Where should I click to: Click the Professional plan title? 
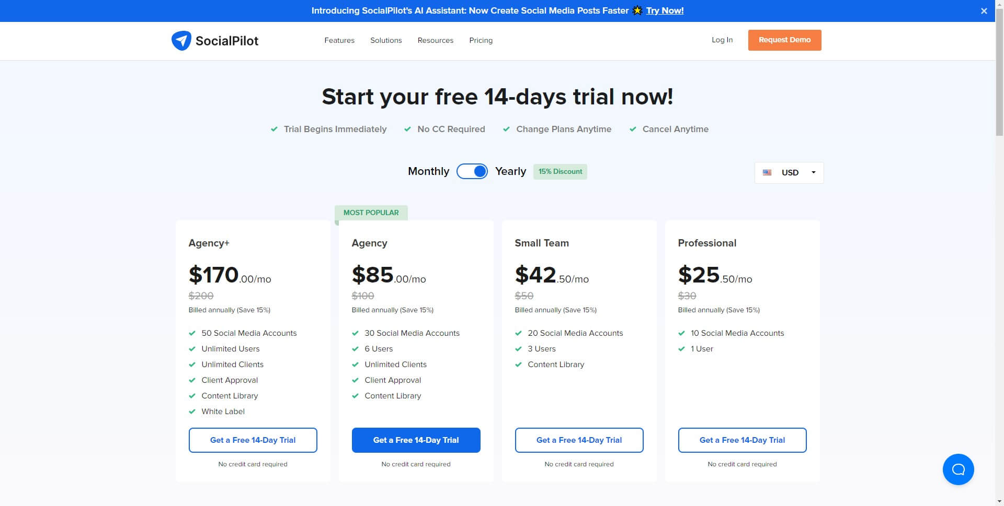click(707, 243)
